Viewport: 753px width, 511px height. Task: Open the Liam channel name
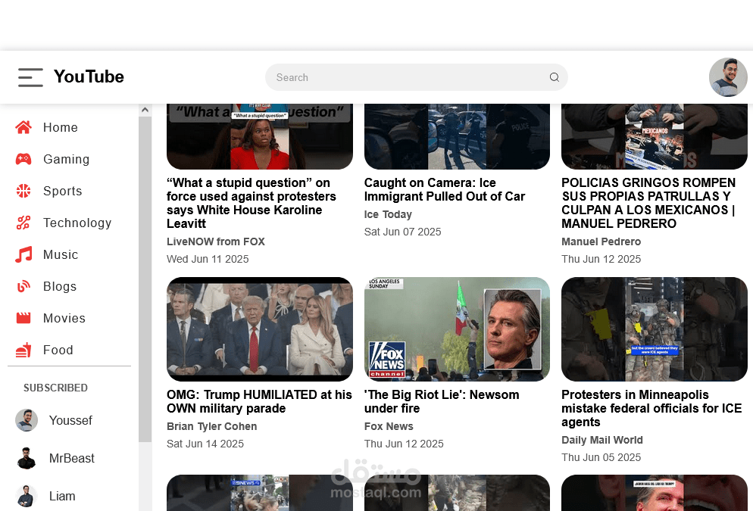62,496
